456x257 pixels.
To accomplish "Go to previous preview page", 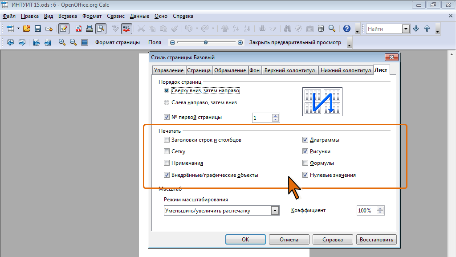I will click(11, 42).
